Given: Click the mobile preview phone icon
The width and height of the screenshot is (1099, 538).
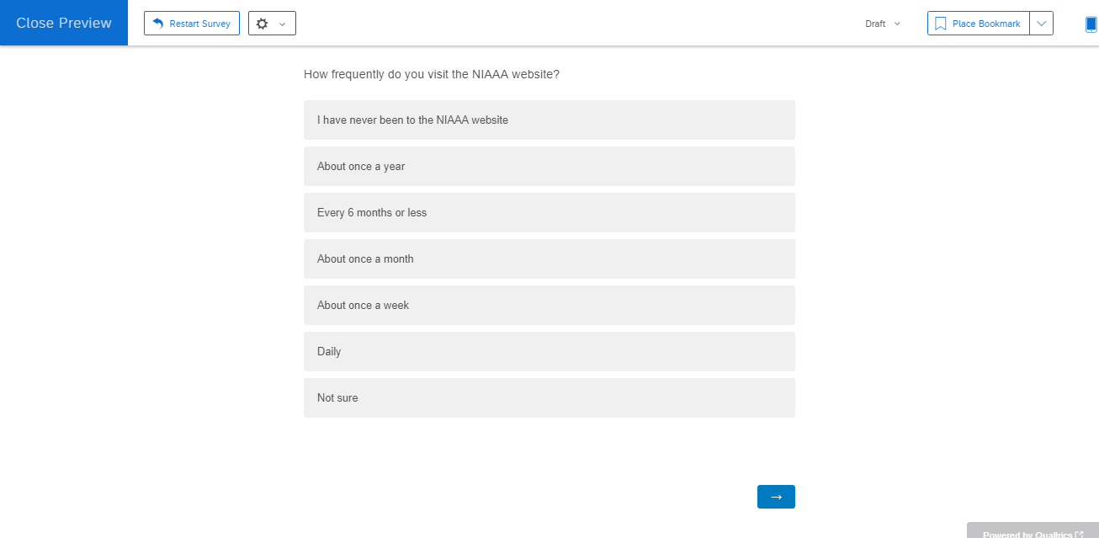Looking at the screenshot, I should [1091, 24].
